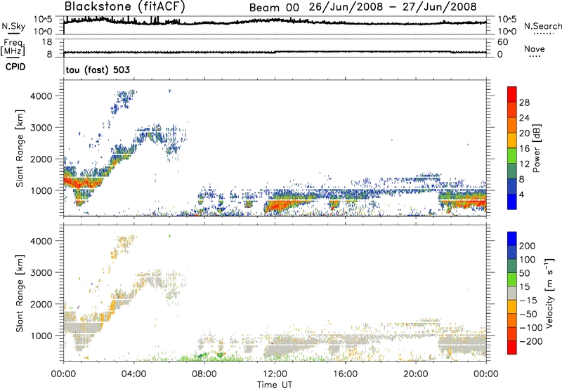Click the "-200" value on Velocity color bar
562x389 pixels.
point(531,341)
